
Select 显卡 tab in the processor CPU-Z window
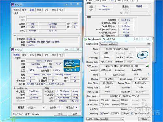[x=54, y=55]
